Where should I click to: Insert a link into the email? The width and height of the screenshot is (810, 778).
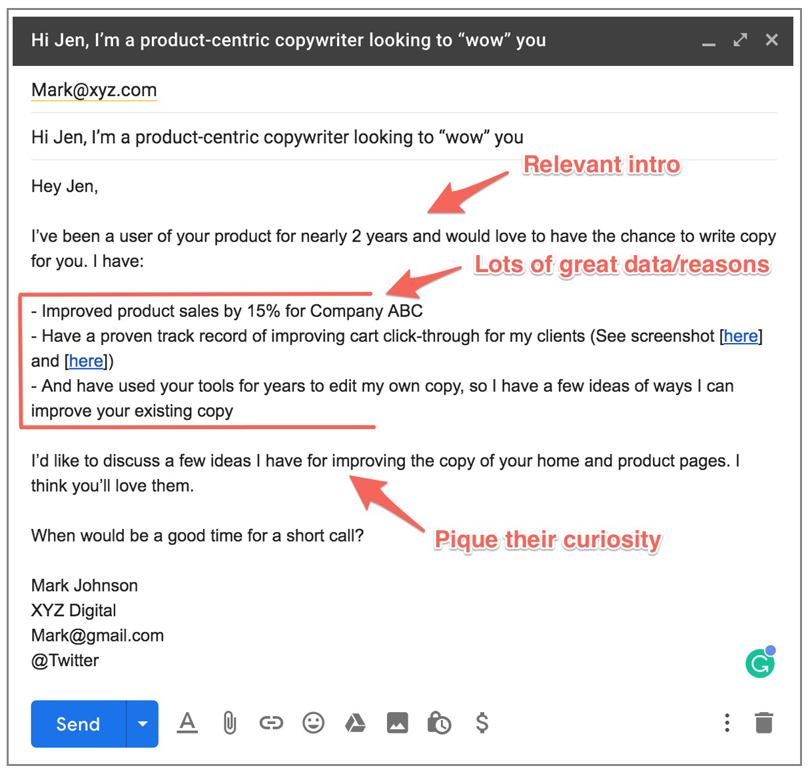tap(271, 723)
